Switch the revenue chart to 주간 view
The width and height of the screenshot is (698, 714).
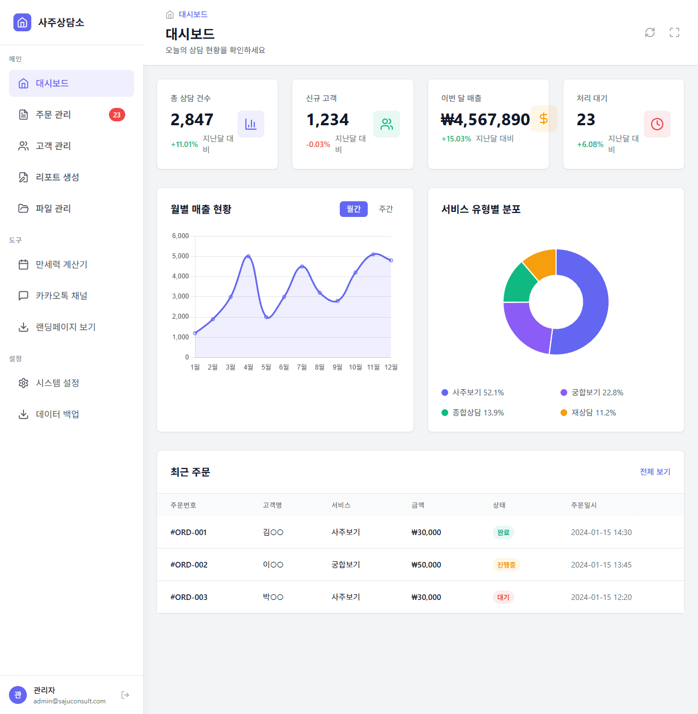click(x=386, y=209)
